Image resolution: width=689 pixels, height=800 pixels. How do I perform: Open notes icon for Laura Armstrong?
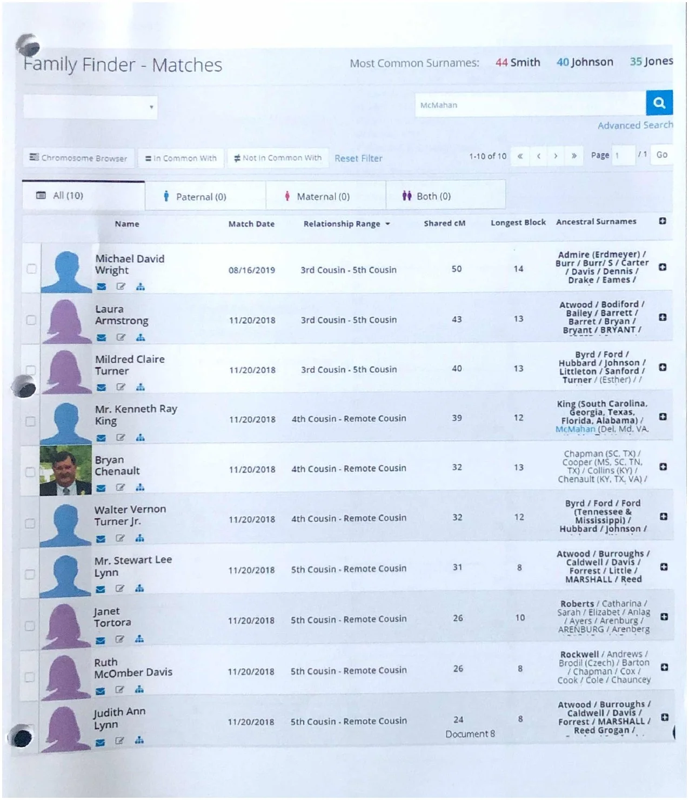coord(121,337)
